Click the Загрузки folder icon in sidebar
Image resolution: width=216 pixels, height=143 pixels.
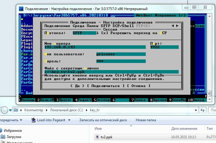click(x=3, y=137)
